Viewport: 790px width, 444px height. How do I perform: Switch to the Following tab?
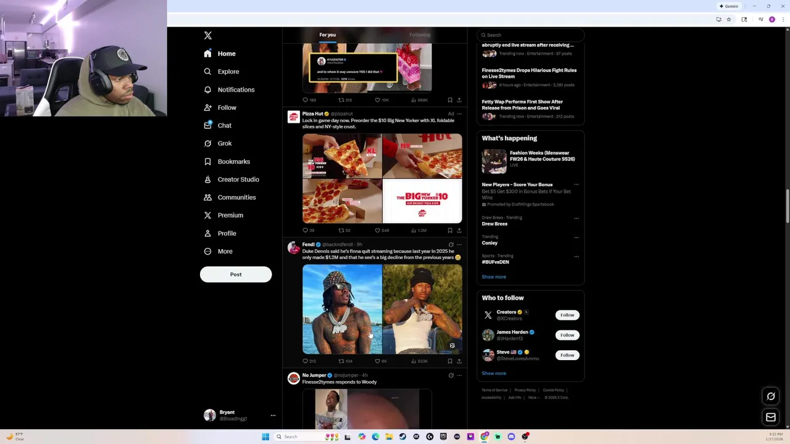(x=420, y=35)
